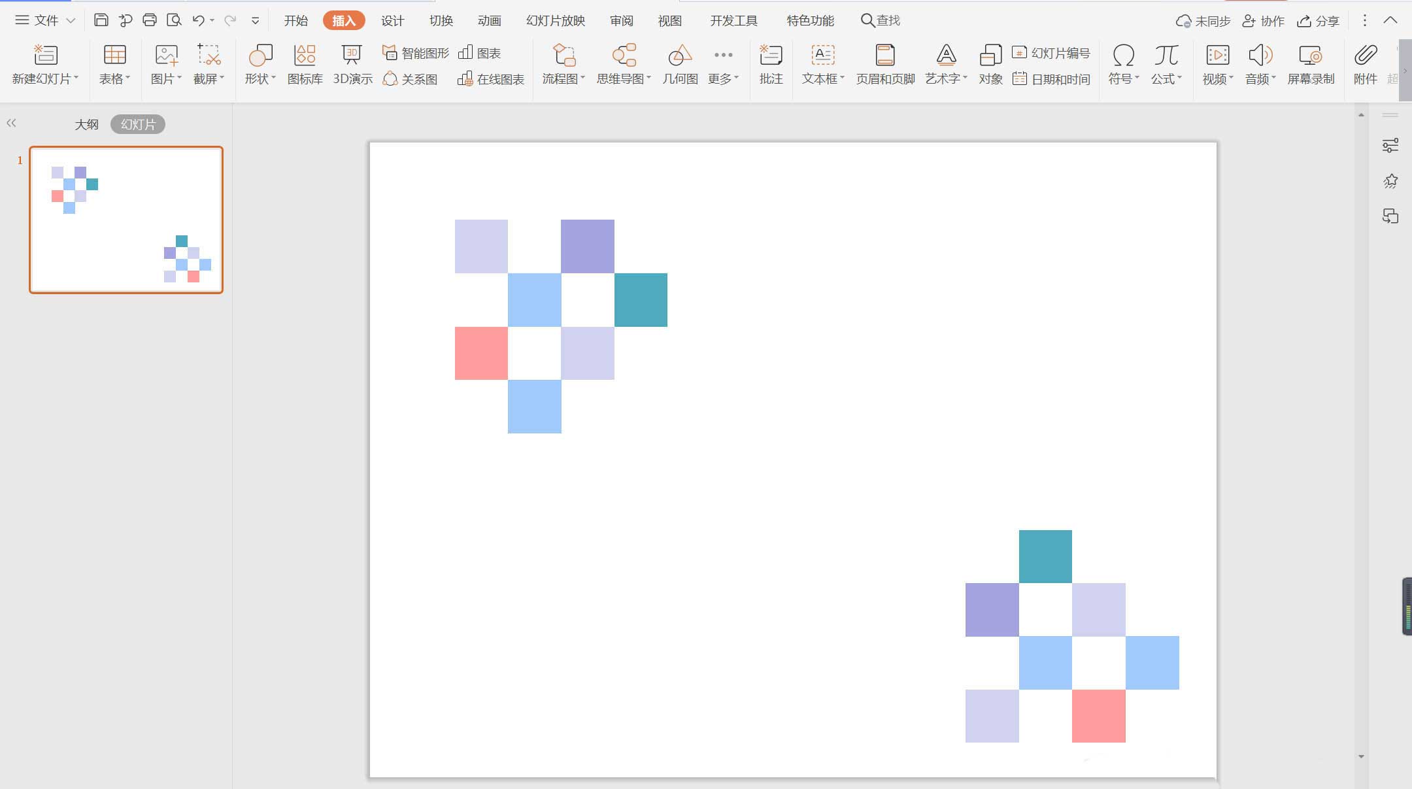Image resolution: width=1412 pixels, height=789 pixels.
Task: Start 屏幕录制 screen recording
Action: coord(1310,65)
